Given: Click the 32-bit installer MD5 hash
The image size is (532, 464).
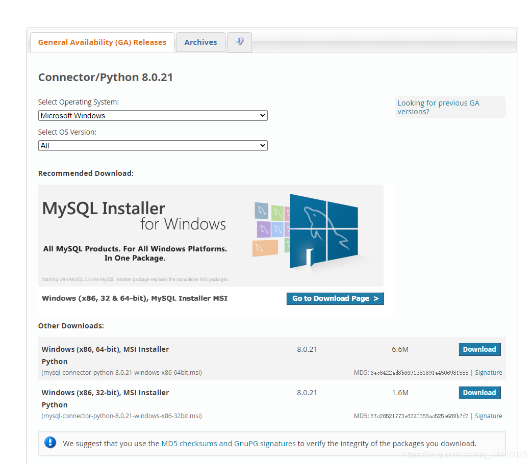Looking at the screenshot, I should coord(419,416).
